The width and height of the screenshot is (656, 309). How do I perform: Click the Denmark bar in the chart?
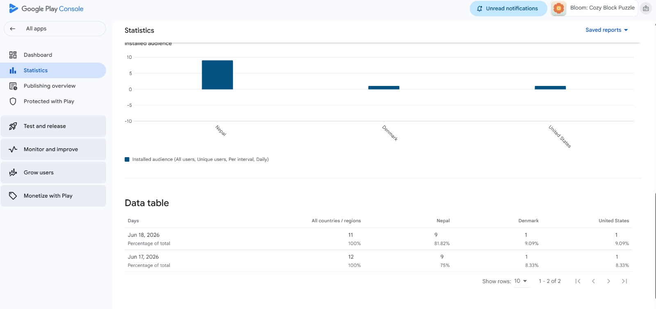(x=384, y=88)
